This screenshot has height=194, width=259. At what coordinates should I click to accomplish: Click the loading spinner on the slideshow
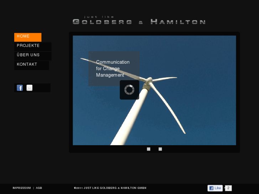(129, 90)
